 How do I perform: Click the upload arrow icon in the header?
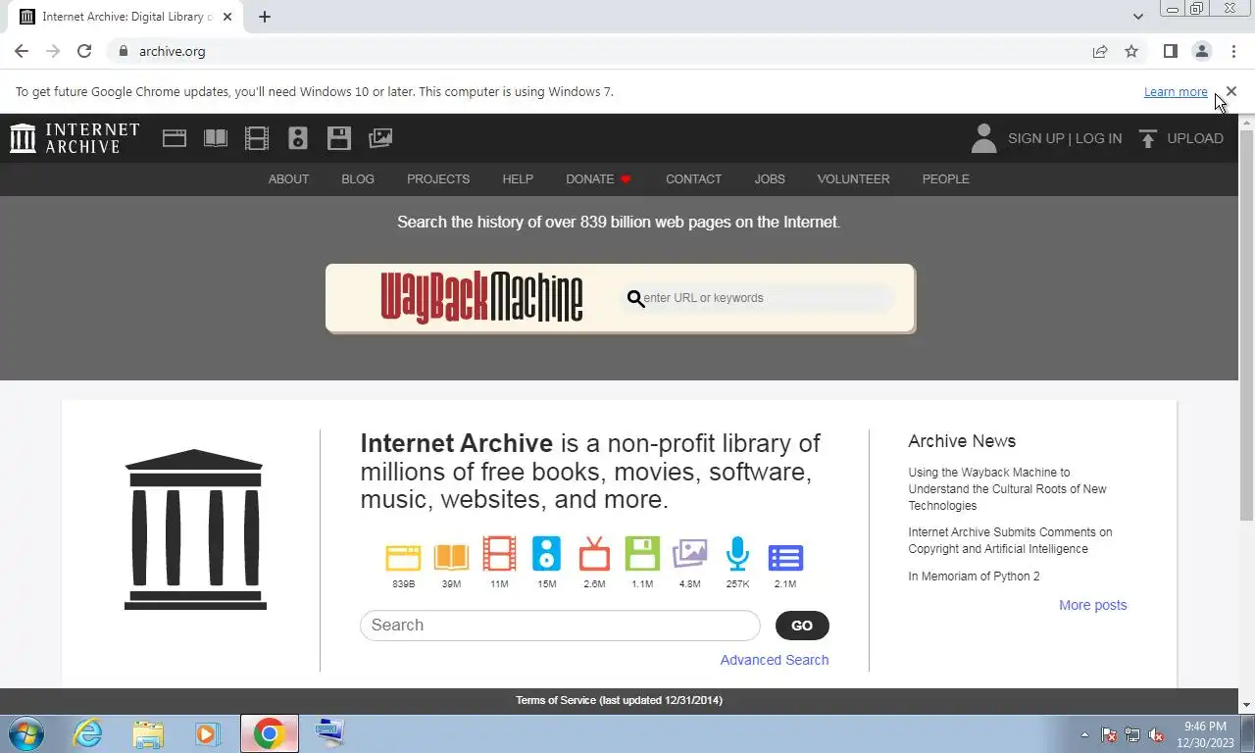click(1148, 138)
